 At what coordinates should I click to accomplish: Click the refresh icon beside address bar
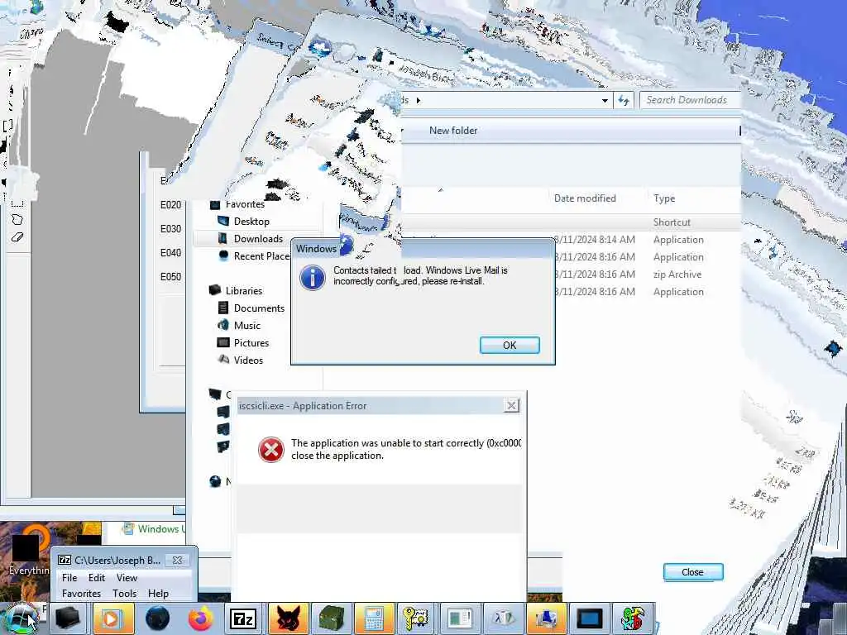[624, 100]
